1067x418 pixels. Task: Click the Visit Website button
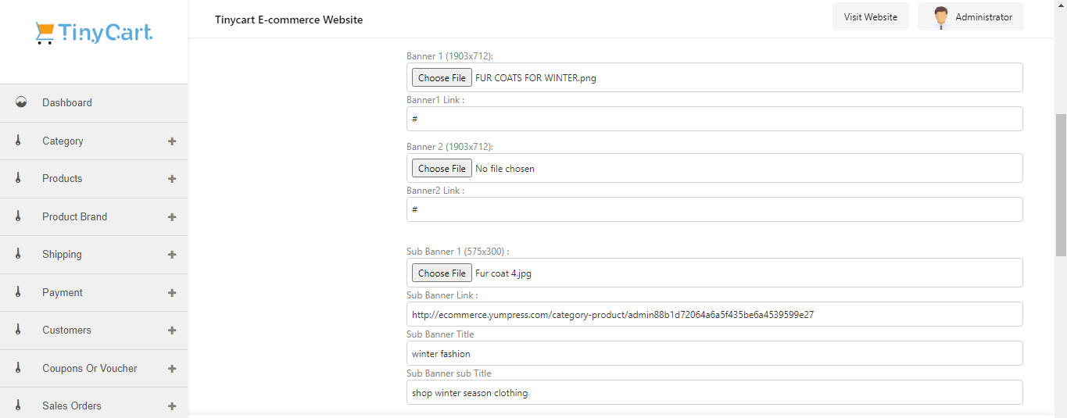point(870,17)
